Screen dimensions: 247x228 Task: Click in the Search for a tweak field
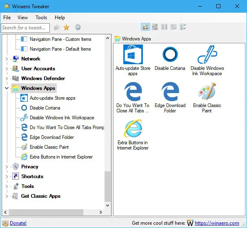(25, 28)
